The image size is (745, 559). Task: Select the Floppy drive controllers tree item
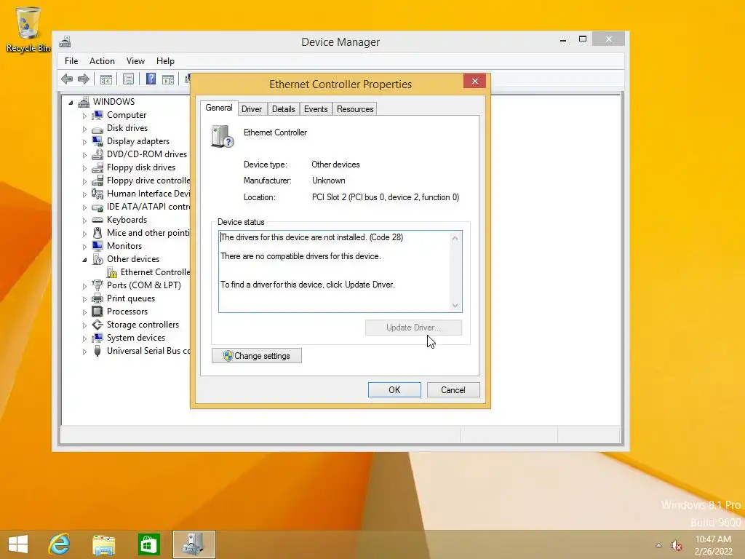[140, 181]
